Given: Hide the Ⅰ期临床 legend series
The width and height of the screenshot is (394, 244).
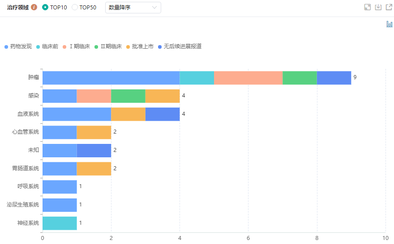Looking at the screenshot, I should 77,46.
